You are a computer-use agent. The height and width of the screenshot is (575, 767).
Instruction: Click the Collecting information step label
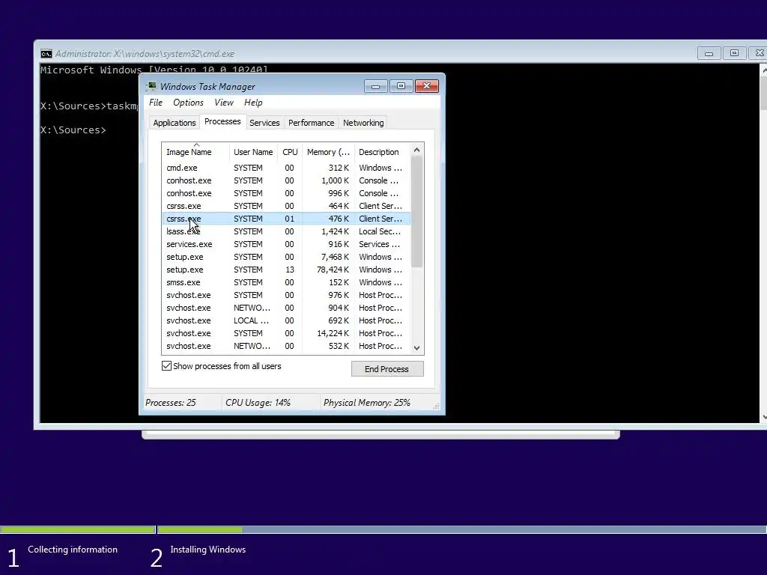73,550
